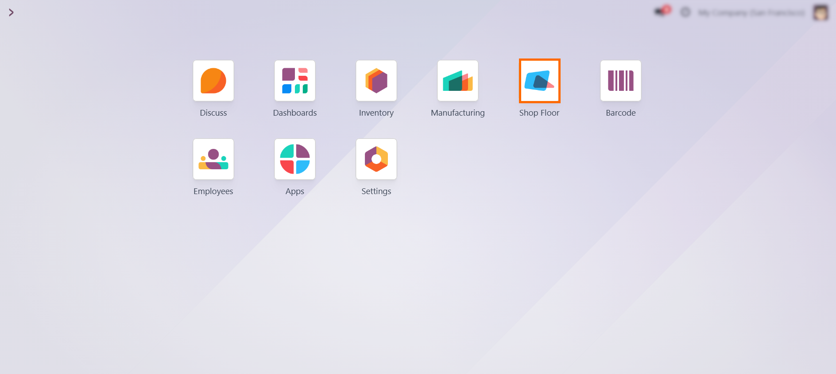Open the Barcode app

click(x=621, y=81)
